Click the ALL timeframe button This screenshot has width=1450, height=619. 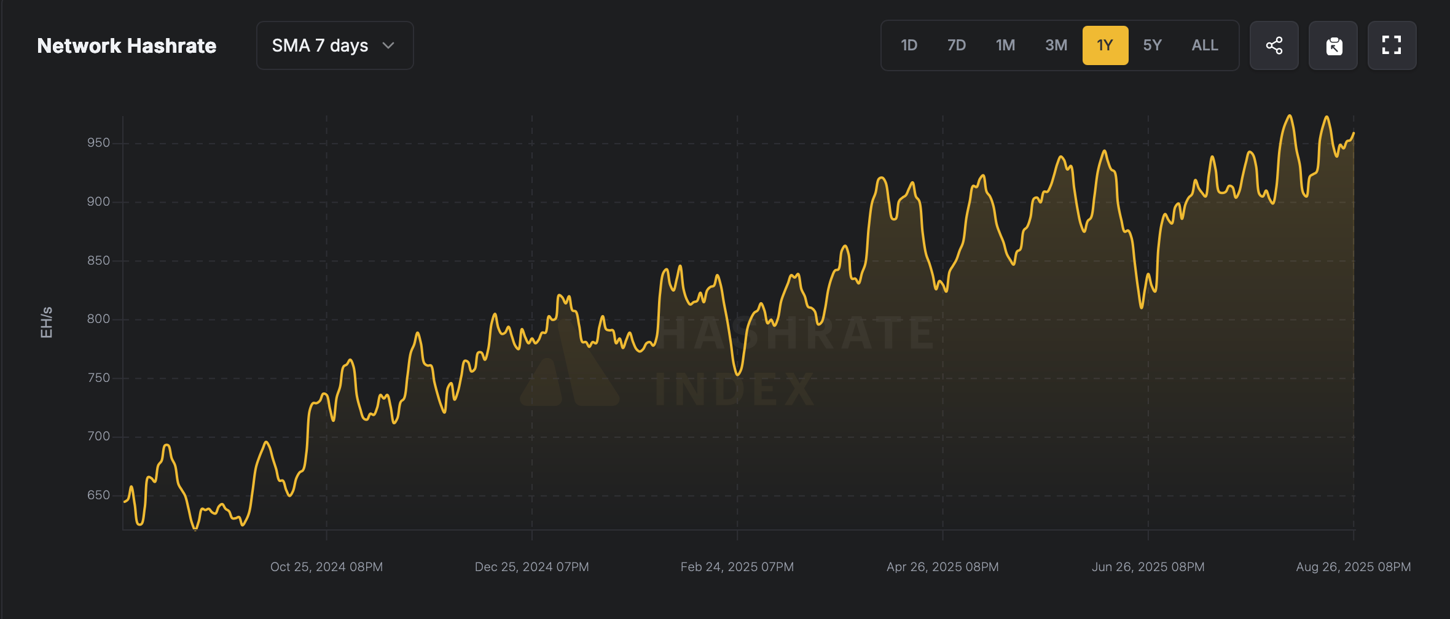1204,45
